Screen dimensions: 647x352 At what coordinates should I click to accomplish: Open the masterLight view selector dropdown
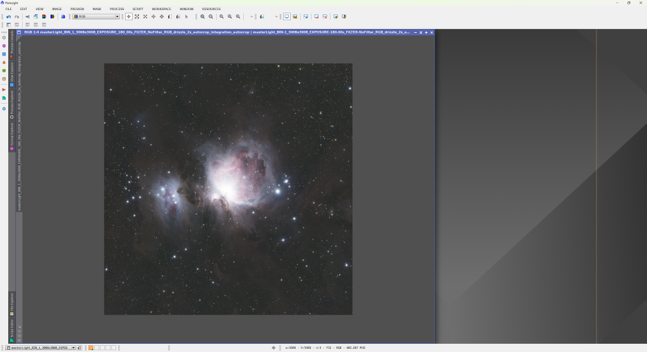pyautogui.click(x=40, y=348)
